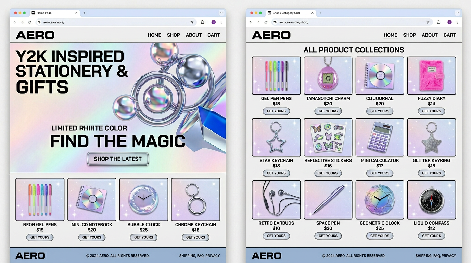
Task: Go back in the Home Page window
Action: click(15, 22)
